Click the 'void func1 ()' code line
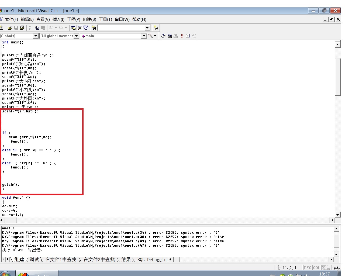This screenshot has height=276, width=345. coord(16,198)
